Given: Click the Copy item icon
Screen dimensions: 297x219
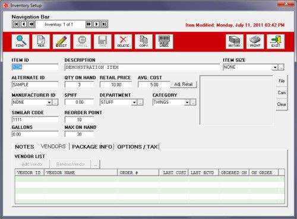Looking at the screenshot, I should tap(144, 41).
